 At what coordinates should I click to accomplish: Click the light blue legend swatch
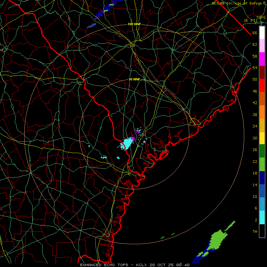tap(262, 204)
